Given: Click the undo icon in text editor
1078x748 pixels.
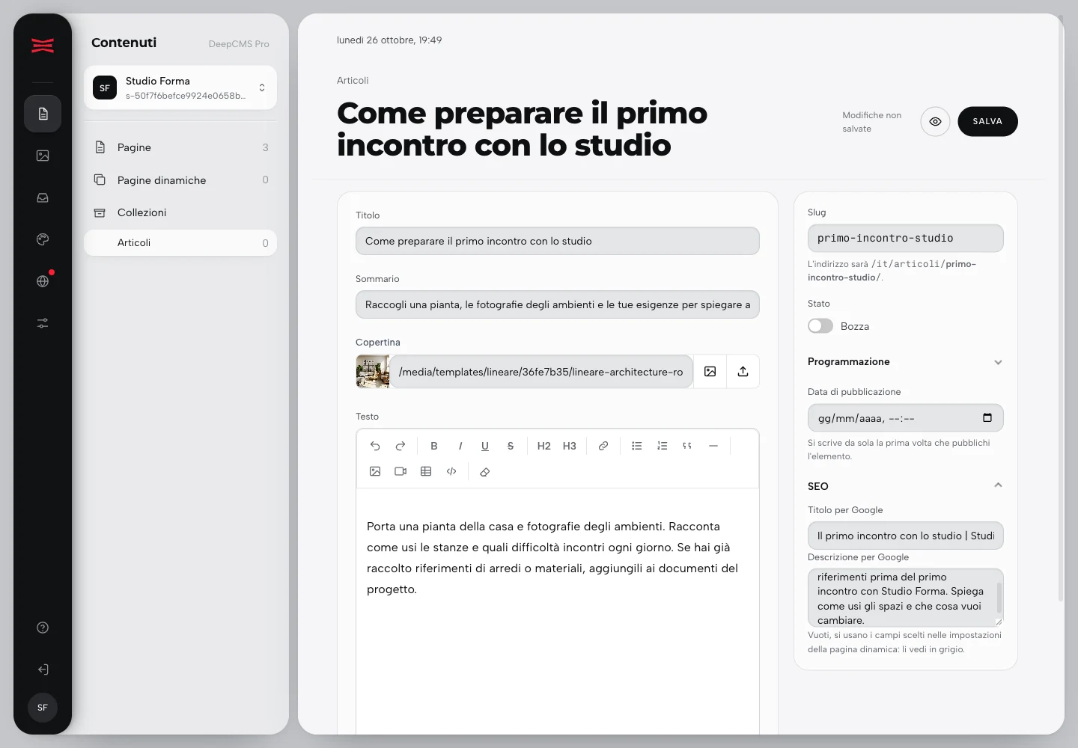Looking at the screenshot, I should coord(375,446).
